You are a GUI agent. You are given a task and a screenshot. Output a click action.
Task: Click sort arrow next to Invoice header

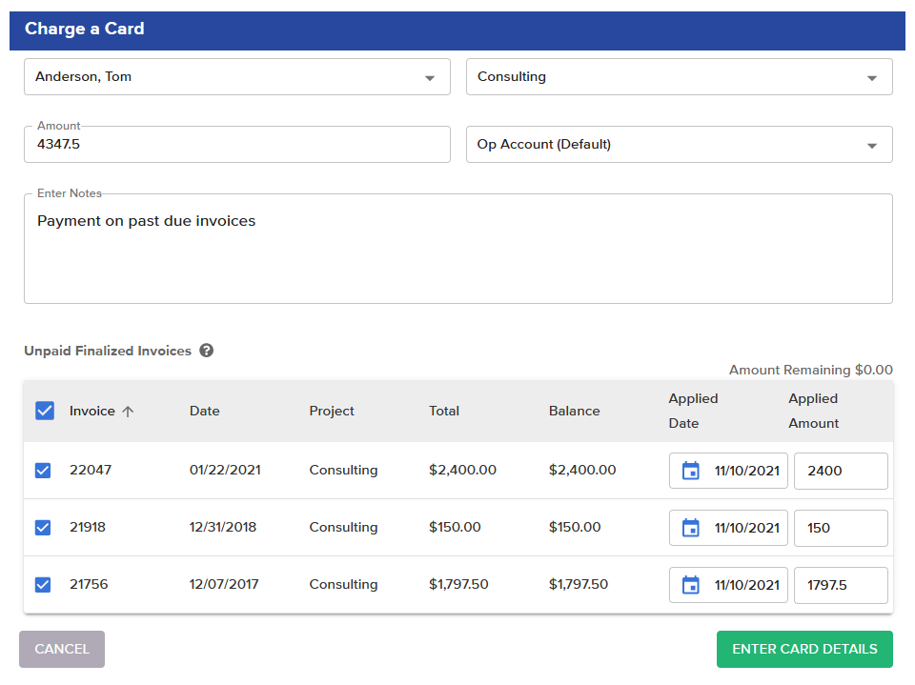coord(129,412)
